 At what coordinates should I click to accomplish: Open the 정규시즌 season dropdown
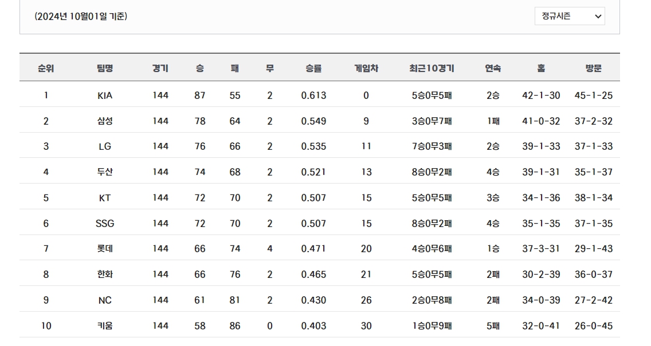pyautogui.click(x=570, y=16)
